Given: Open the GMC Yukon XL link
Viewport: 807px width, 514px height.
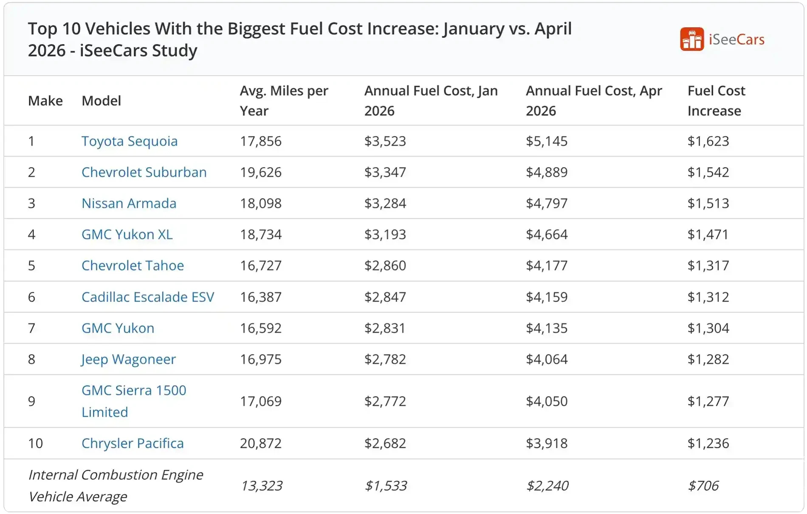Looking at the screenshot, I should click(x=127, y=234).
